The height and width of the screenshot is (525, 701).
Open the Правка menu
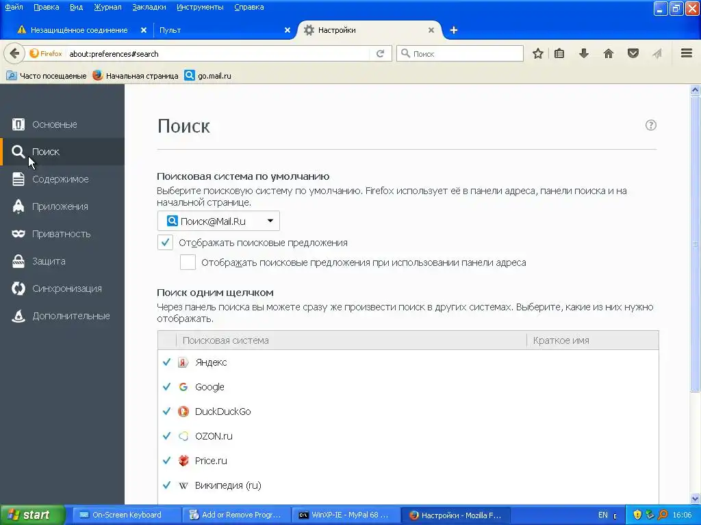[46, 7]
